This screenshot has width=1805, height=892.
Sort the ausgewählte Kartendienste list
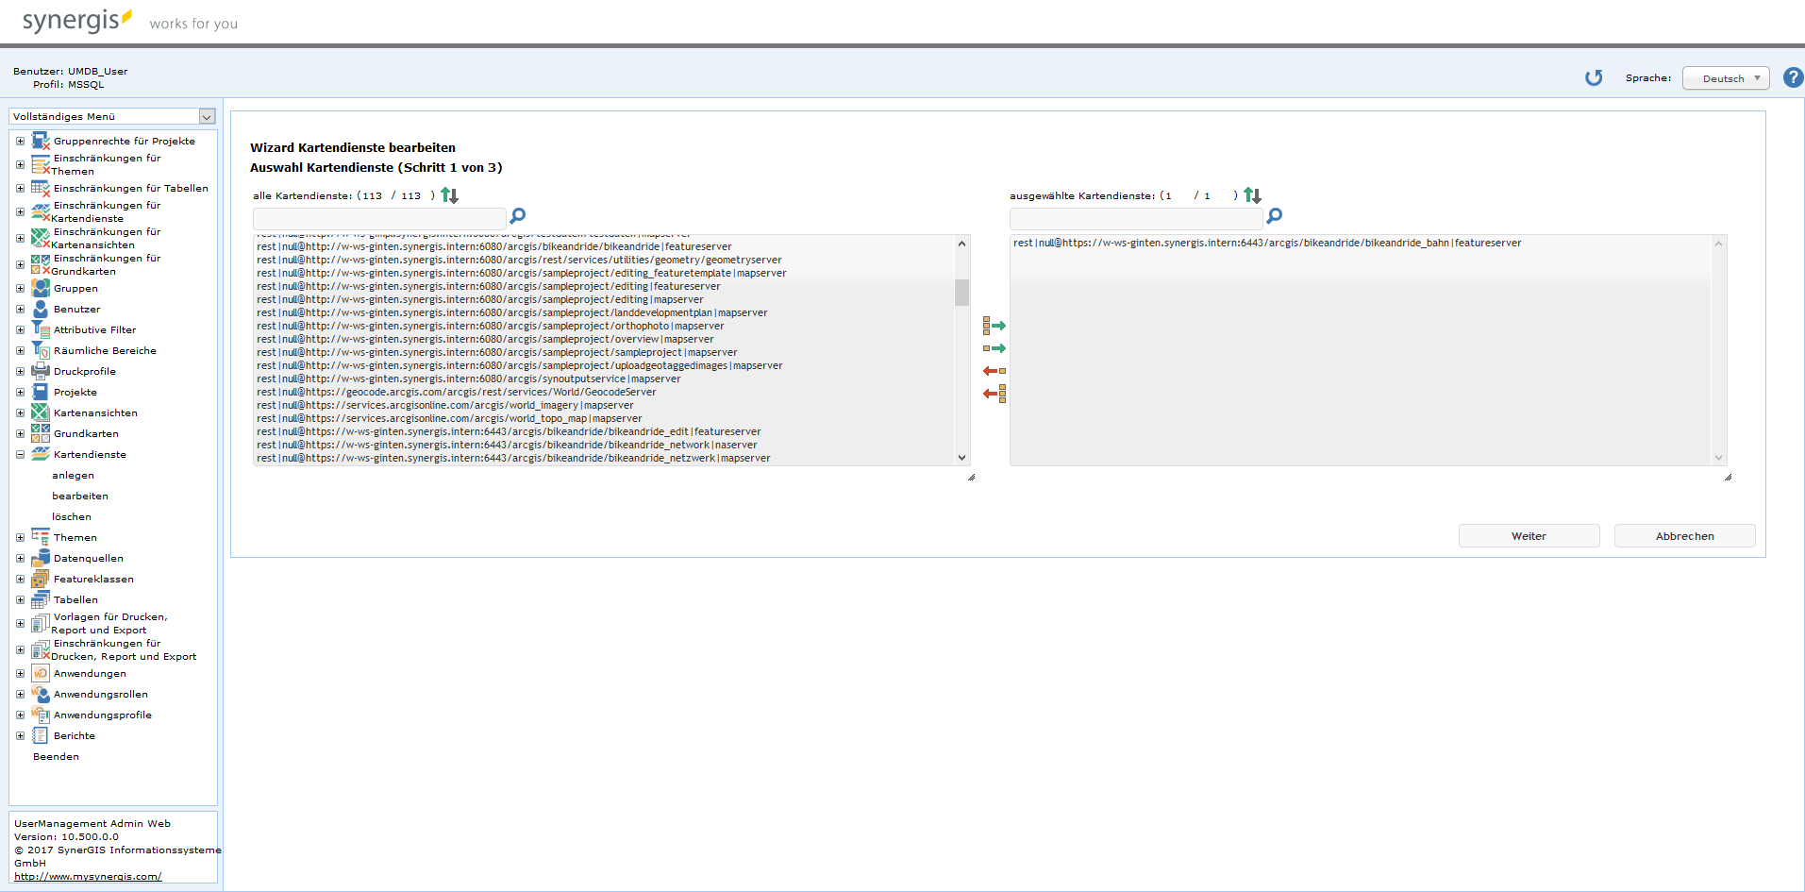(1252, 195)
